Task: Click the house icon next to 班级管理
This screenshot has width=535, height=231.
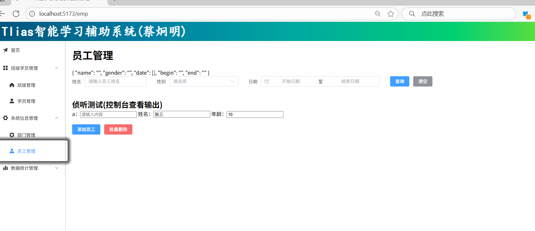Action: pyautogui.click(x=12, y=85)
